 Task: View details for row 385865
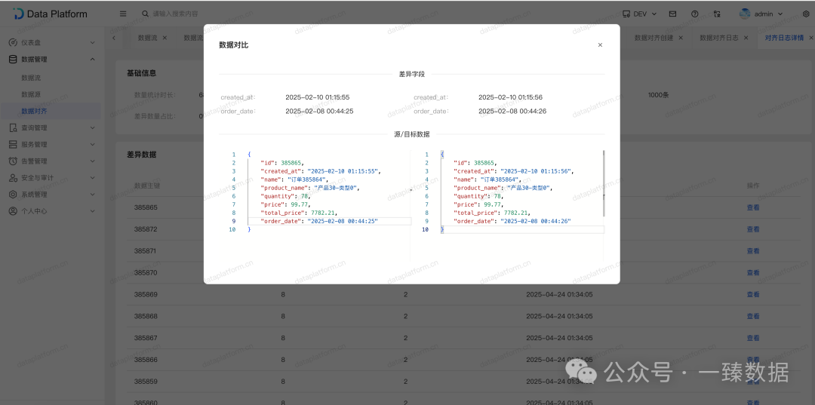(x=753, y=207)
